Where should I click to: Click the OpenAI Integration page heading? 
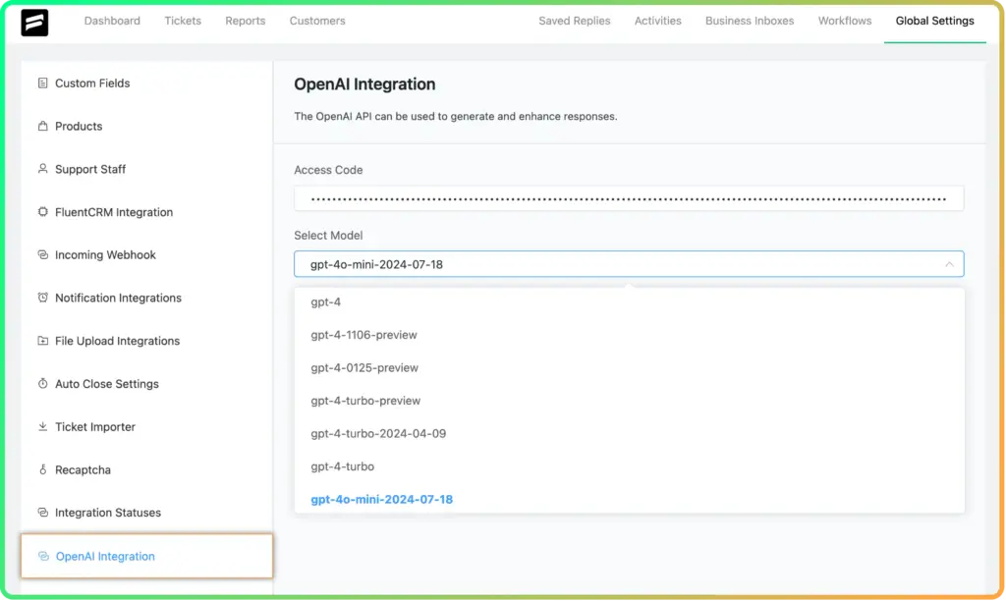coord(364,84)
